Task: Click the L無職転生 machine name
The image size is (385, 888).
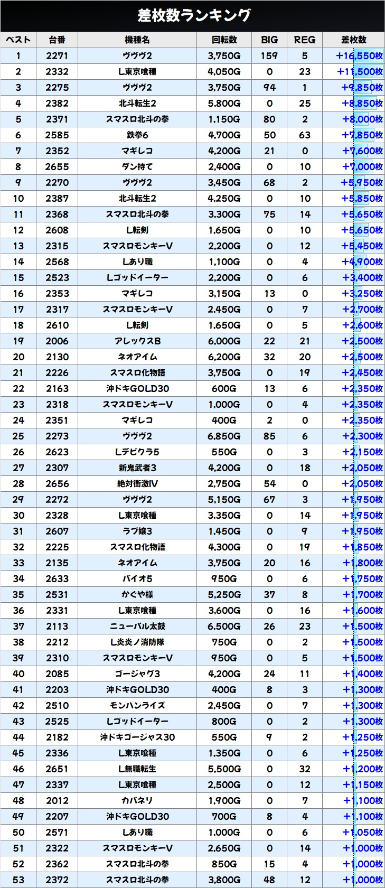Action: tap(137, 769)
